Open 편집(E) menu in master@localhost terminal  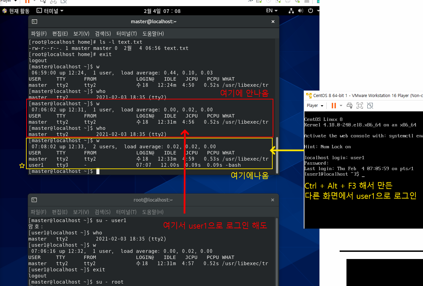tap(60, 33)
